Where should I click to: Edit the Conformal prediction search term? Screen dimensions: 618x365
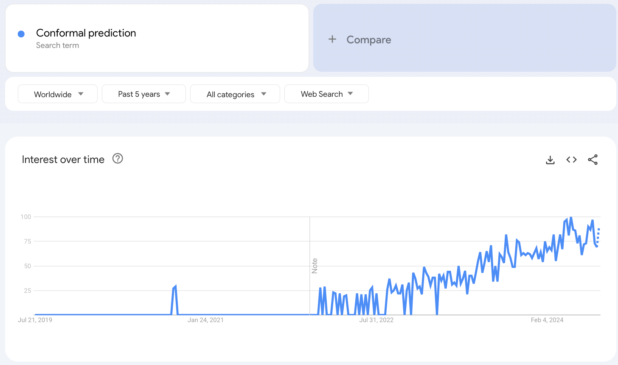(x=86, y=33)
